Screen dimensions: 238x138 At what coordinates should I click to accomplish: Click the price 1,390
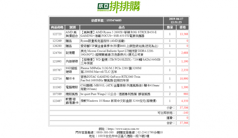tap(184, 87)
